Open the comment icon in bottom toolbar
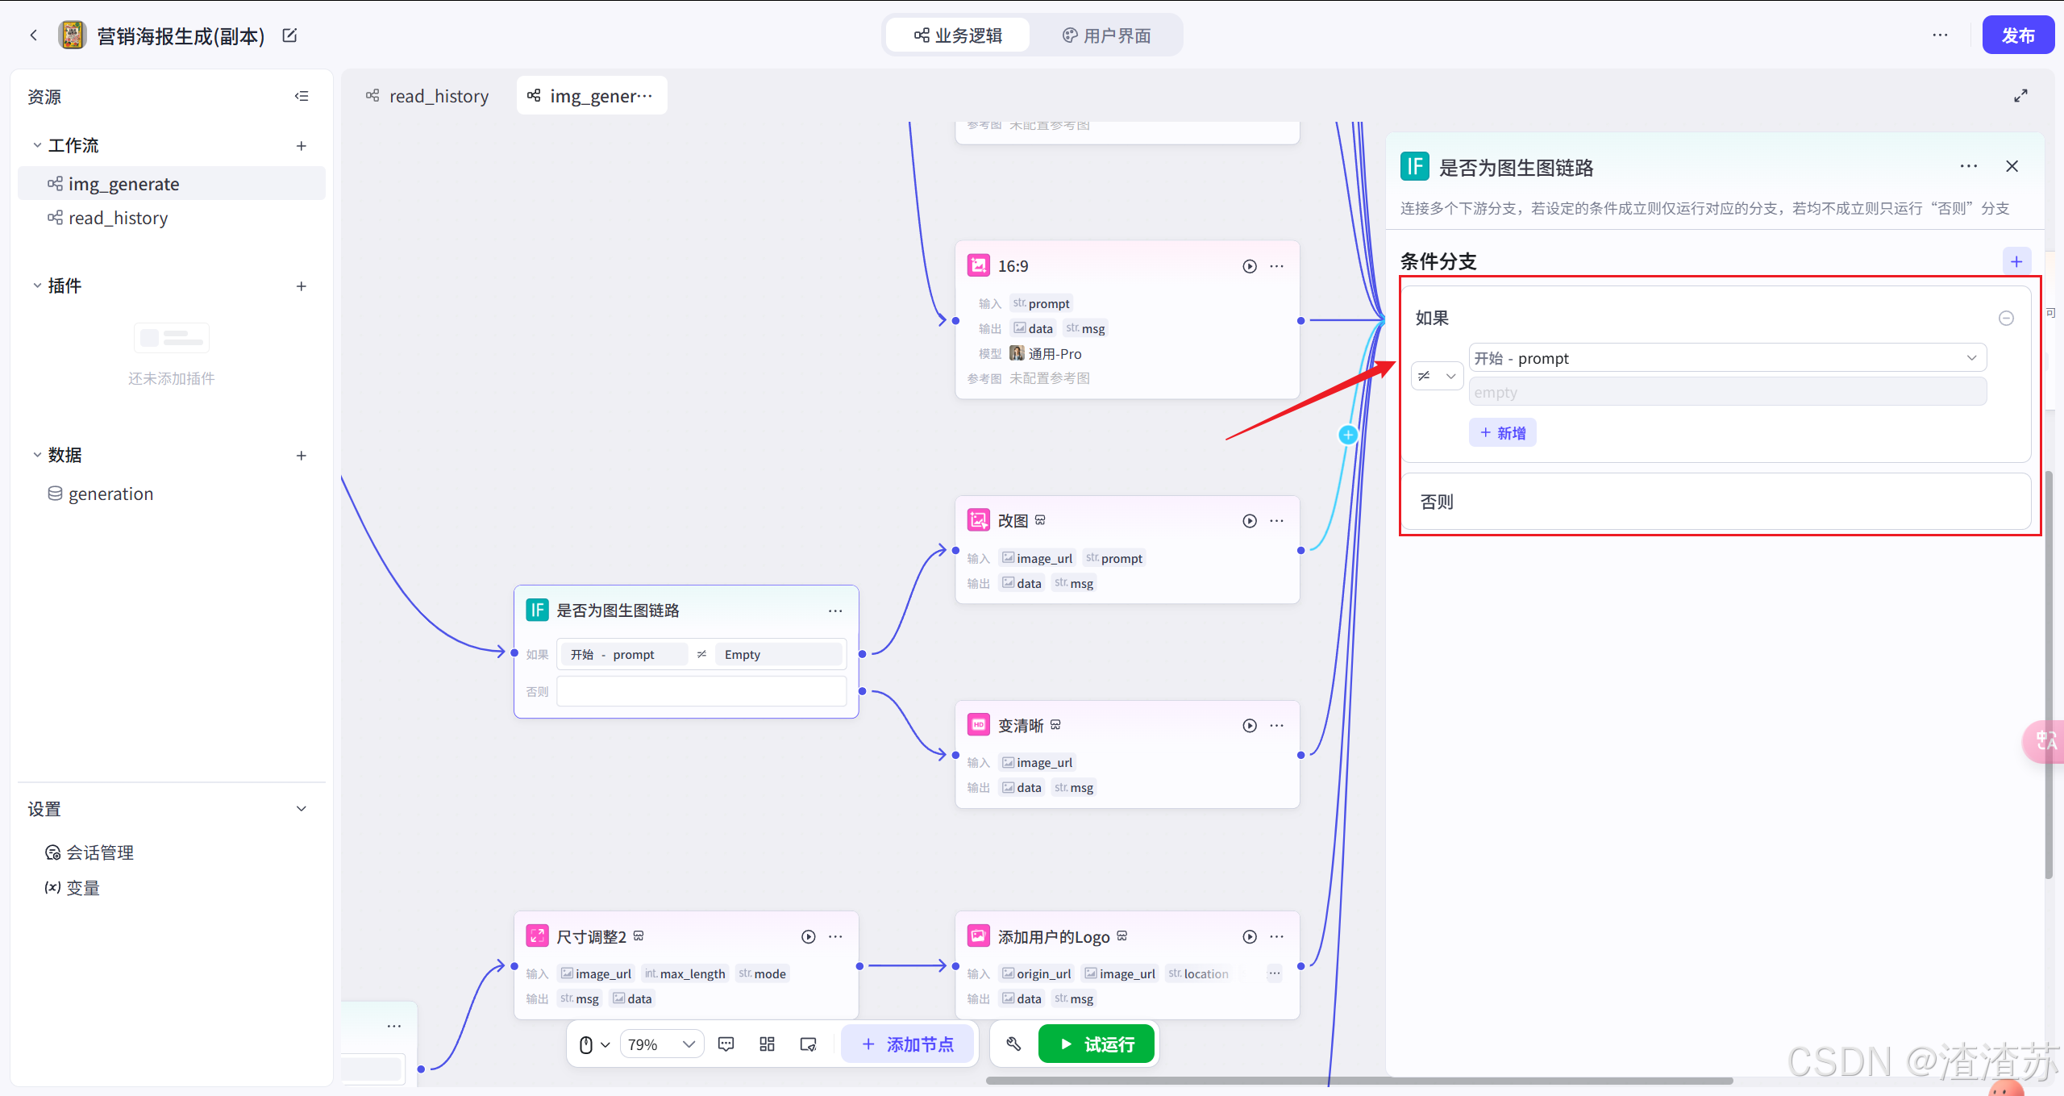 726,1044
